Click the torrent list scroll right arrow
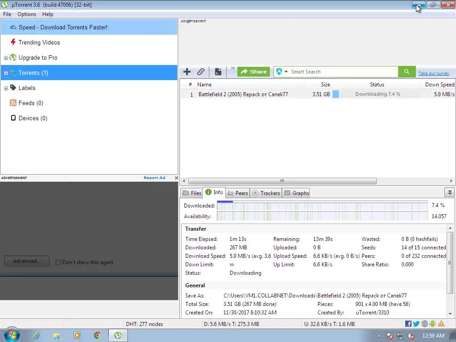 point(451,181)
